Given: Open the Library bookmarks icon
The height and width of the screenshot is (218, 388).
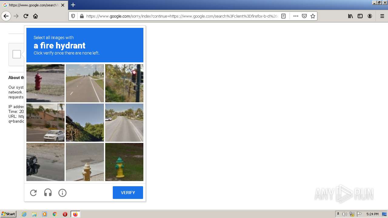Looking at the screenshot, I should pos(350,16).
